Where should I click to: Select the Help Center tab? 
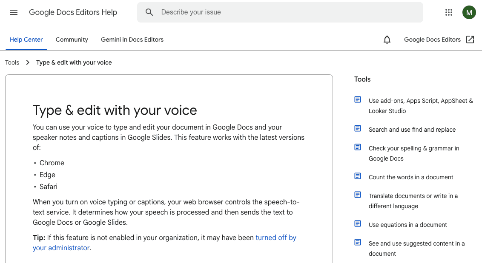pyautogui.click(x=26, y=40)
